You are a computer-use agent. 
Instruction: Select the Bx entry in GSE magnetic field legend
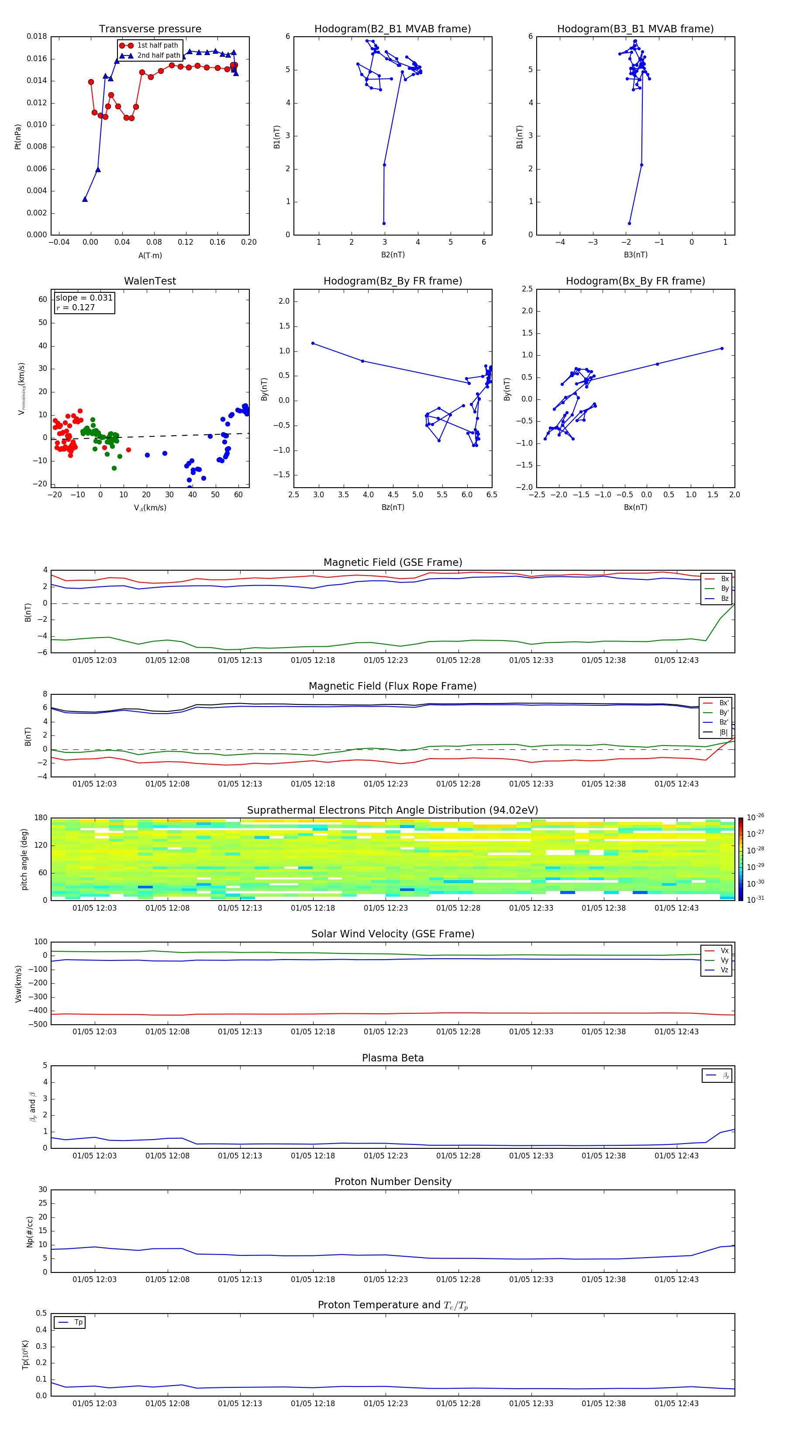click(x=717, y=579)
